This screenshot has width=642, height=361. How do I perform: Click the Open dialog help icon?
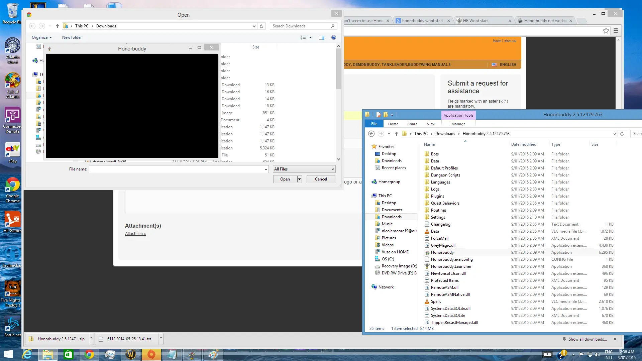pyautogui.click(x=333, y=37)
